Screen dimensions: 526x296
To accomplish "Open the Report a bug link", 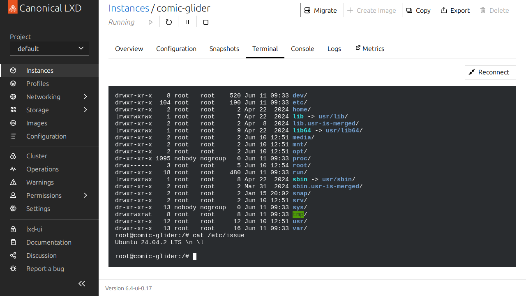I will (x=49, y=268).
